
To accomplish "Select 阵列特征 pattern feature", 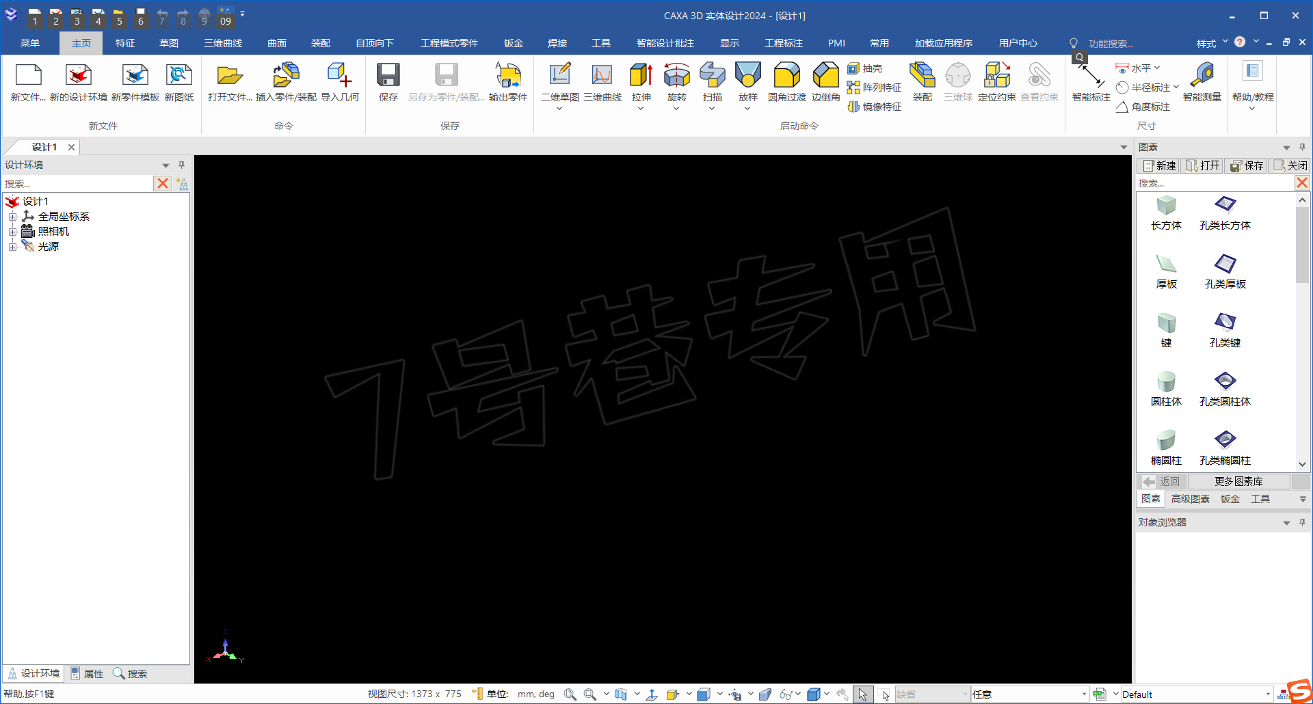I will (x=874, y=87).
